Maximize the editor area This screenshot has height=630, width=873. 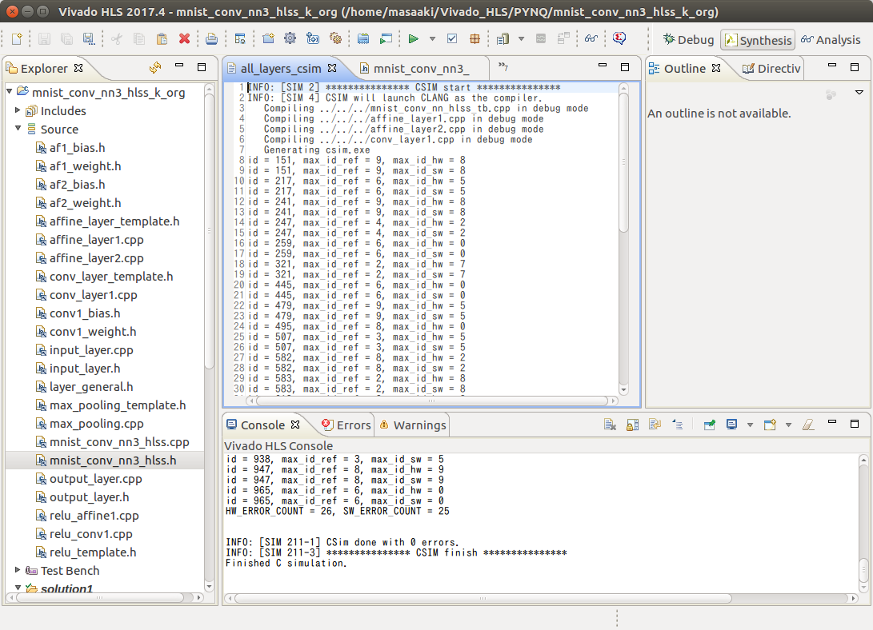tap(625, 66)
